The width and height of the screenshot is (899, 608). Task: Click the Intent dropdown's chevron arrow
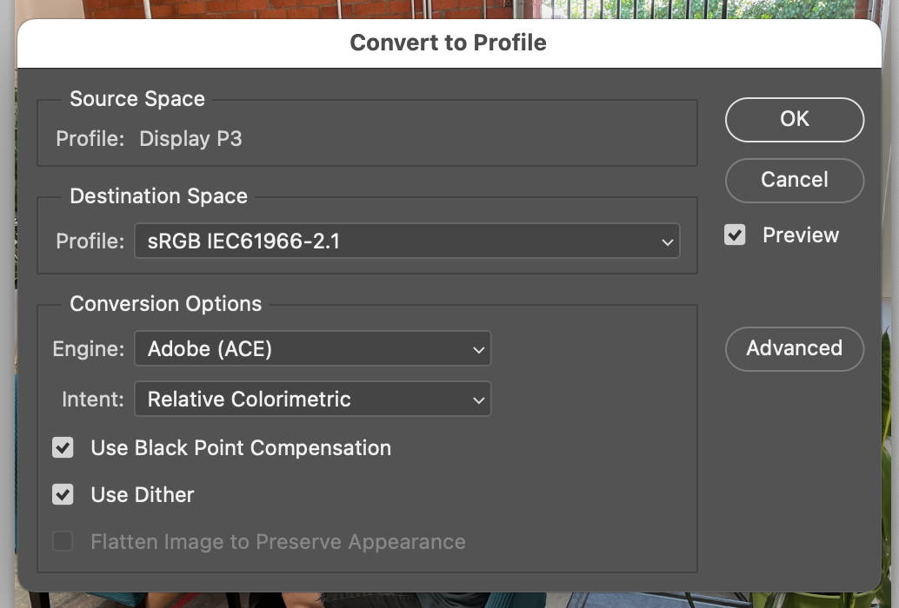(x=478, y=400)
